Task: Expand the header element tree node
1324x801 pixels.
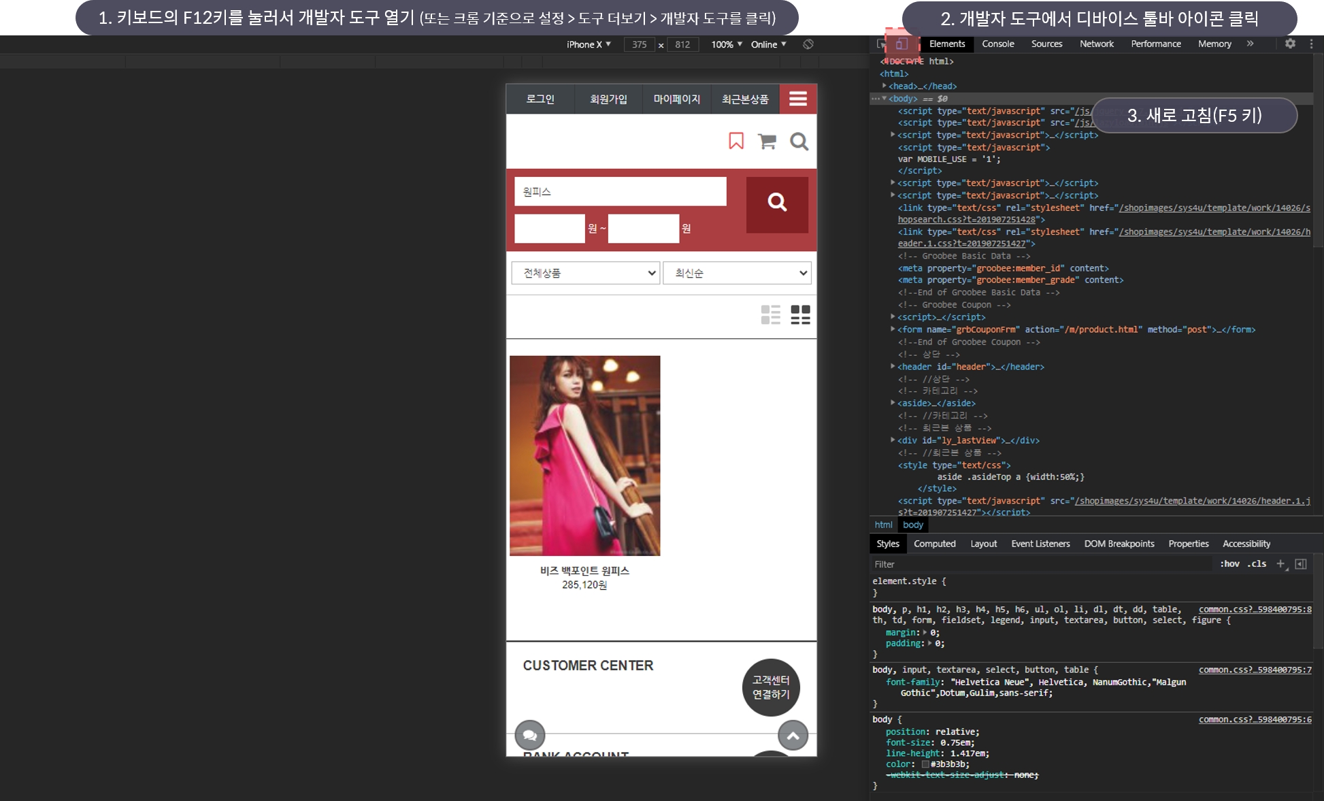Action: (x=893, y=367)
